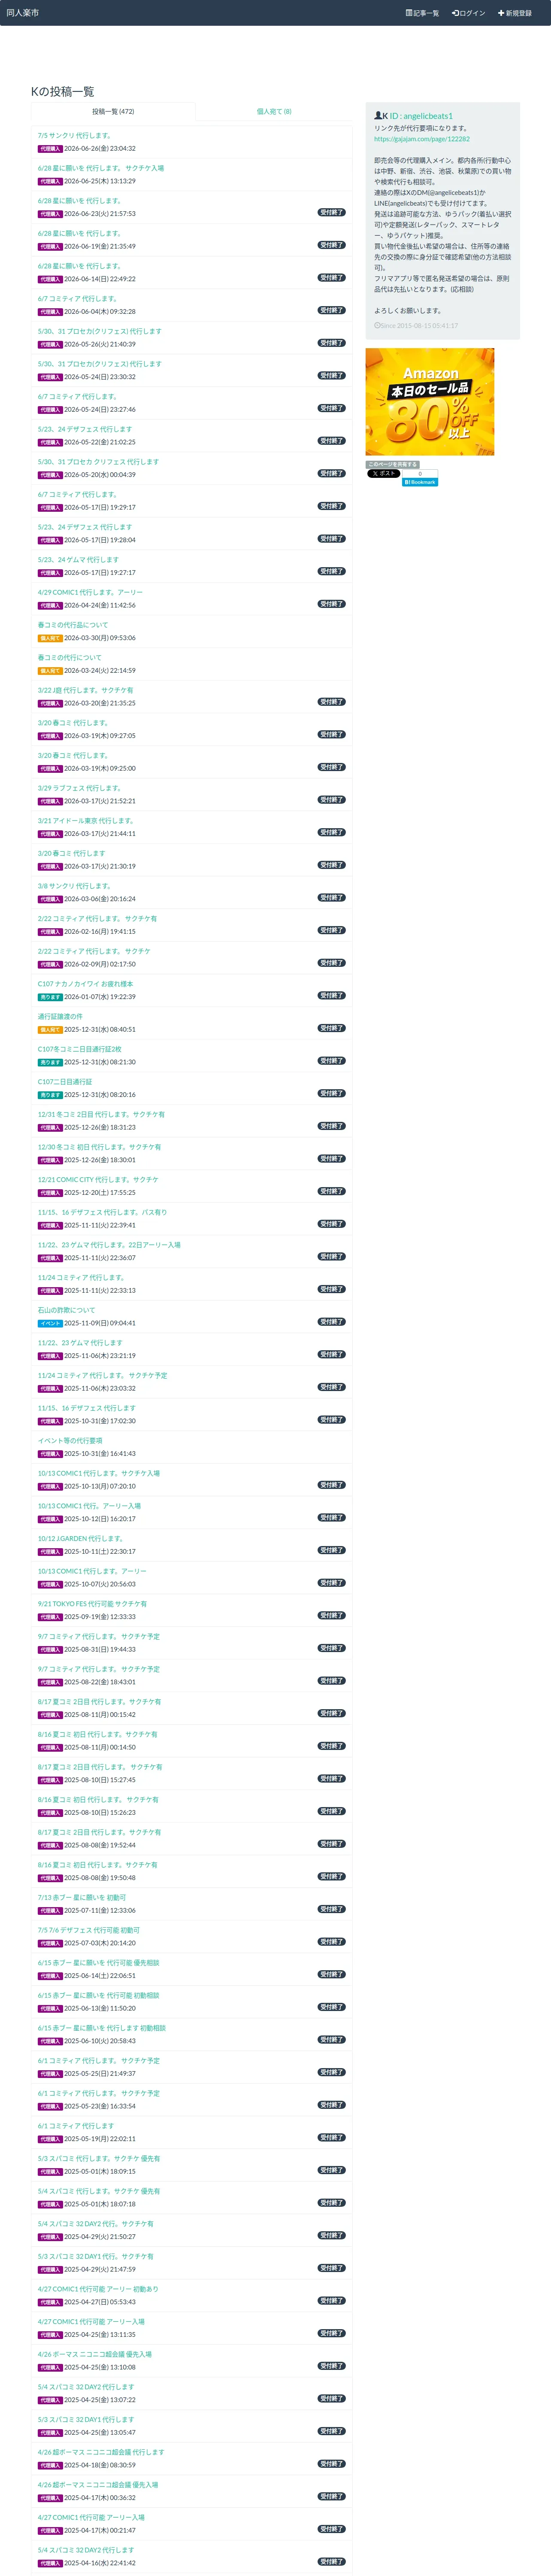Open post 12/21 COMIC CITY 代行します。サクチケ

coord(98,1179)
